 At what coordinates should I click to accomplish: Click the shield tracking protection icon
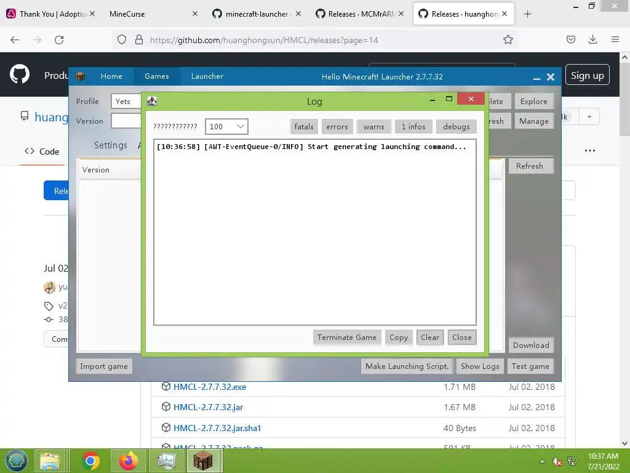pyautogui.click(x=122, y=39)
